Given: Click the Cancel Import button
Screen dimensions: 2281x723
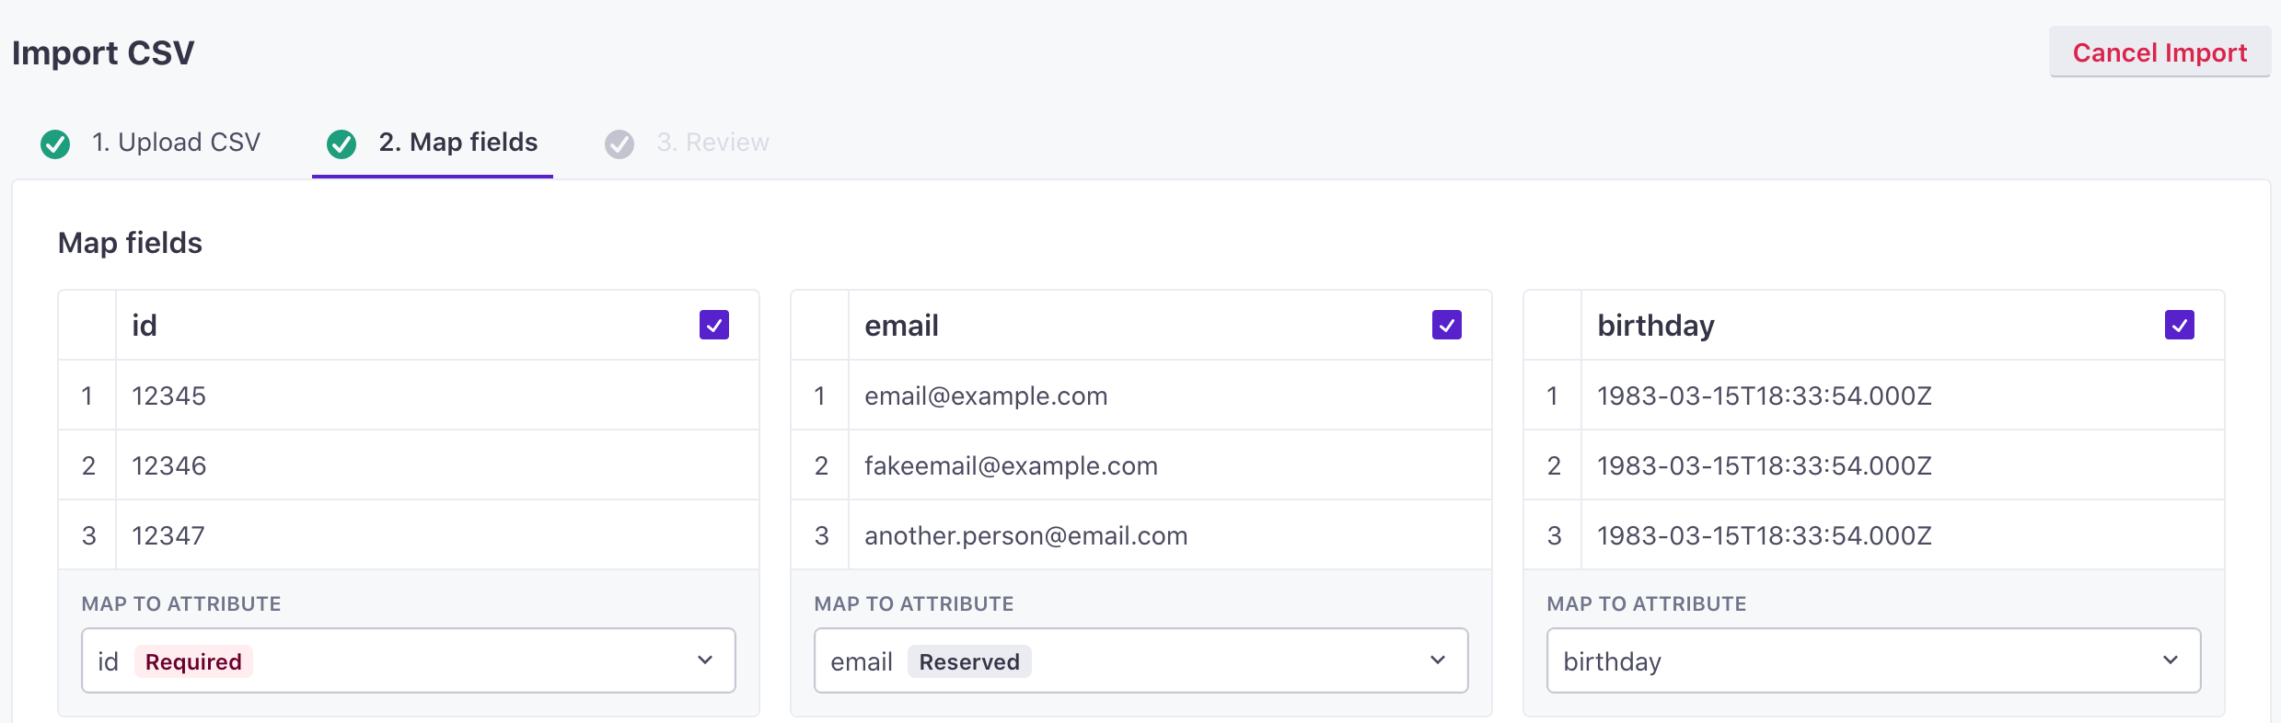Looking at the screenshot, I should 2159,52.
